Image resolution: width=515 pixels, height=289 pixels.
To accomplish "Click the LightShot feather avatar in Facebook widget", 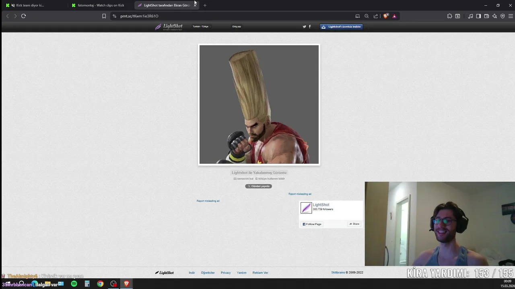I will 306,208.
